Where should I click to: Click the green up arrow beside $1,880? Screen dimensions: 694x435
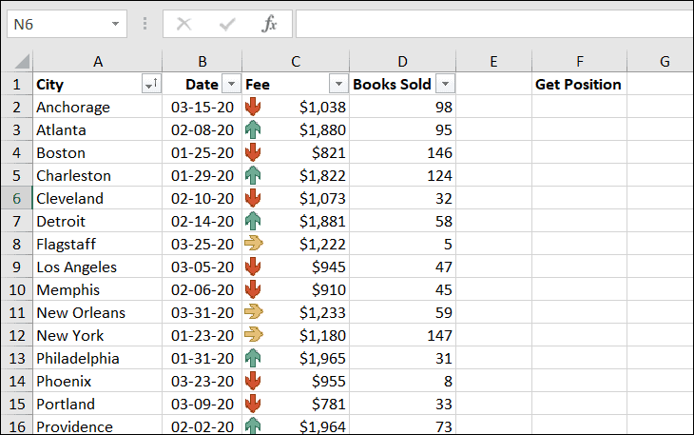253,130
